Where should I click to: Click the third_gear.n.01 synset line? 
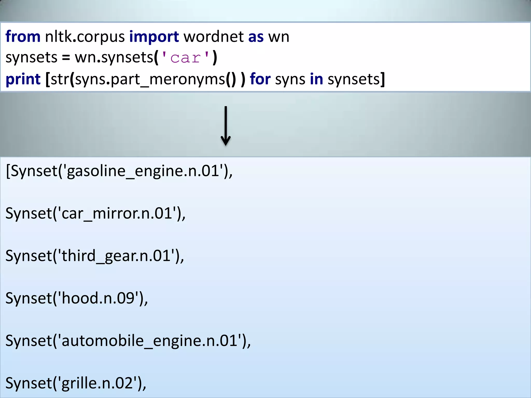95,256
